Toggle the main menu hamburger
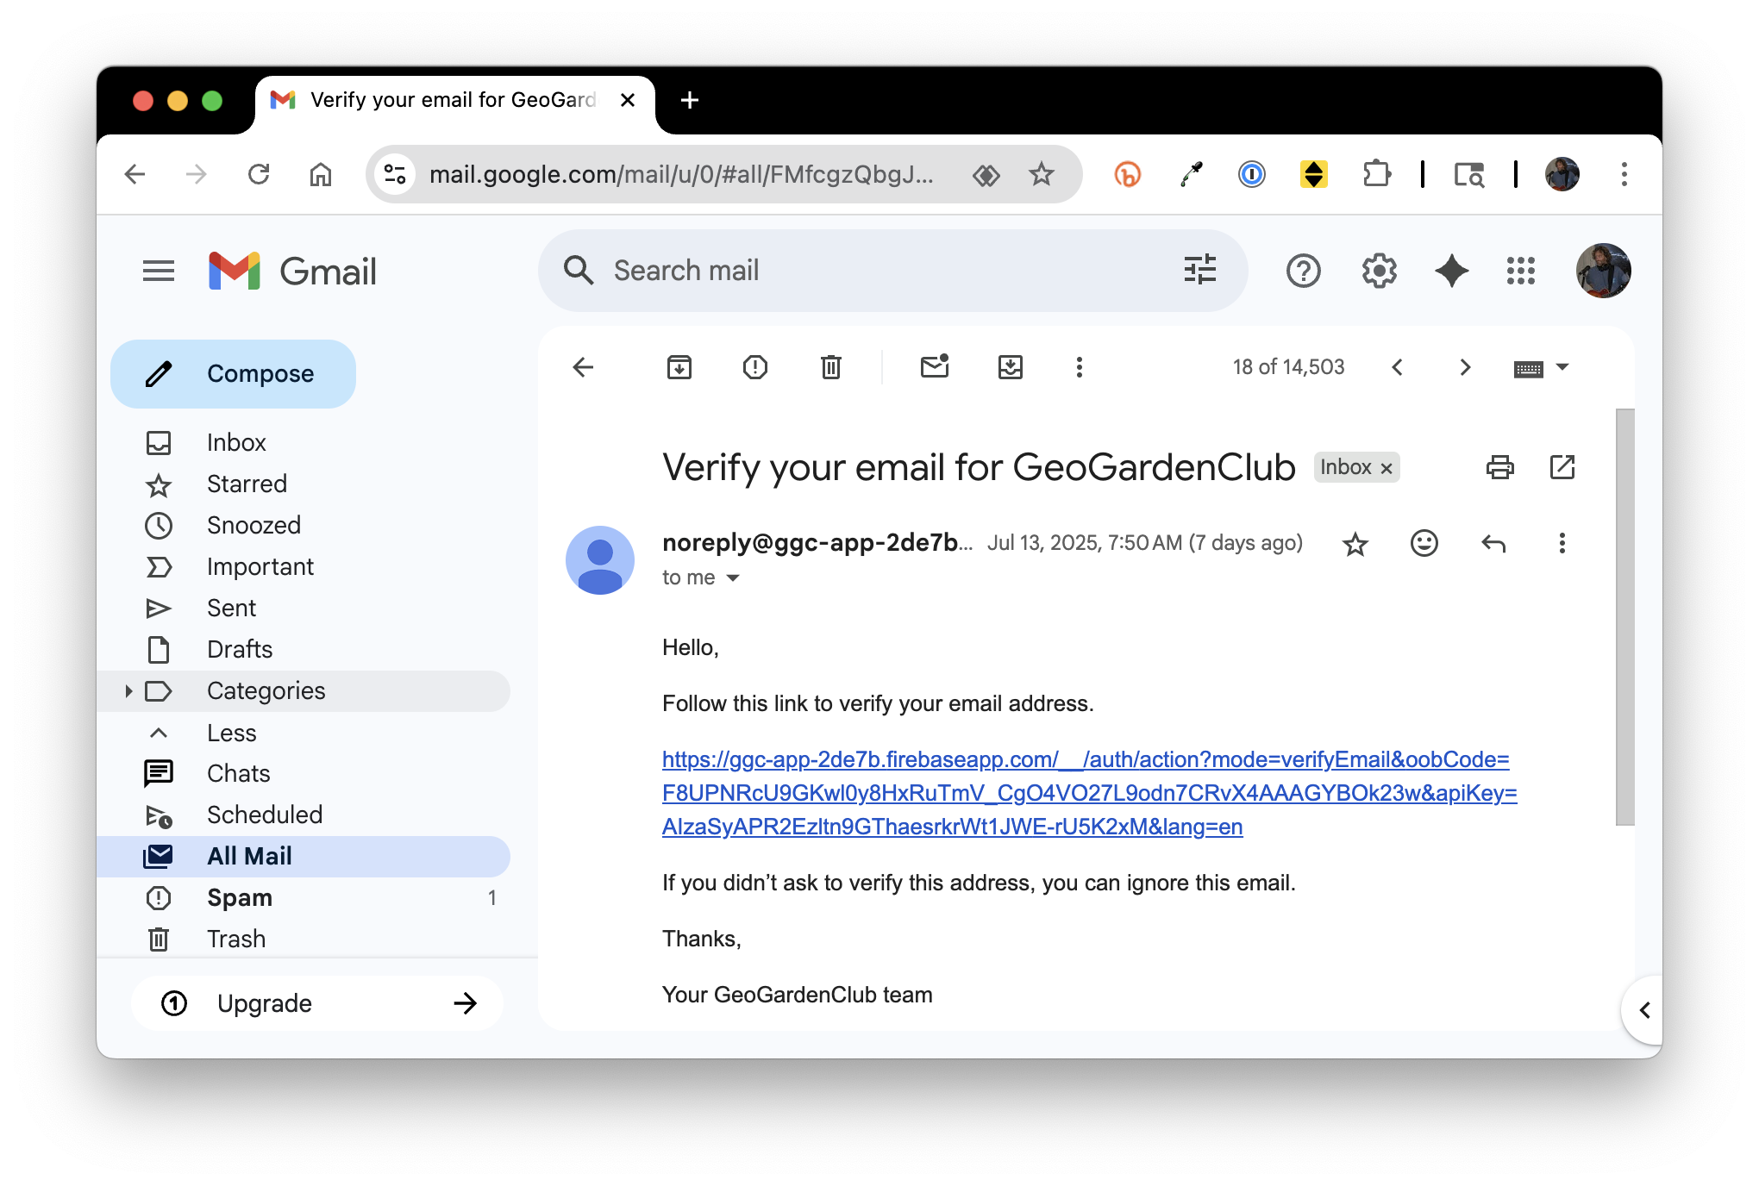This screenshot has width=1759, height=1186. pyautogui.click(x=159, y=271)
